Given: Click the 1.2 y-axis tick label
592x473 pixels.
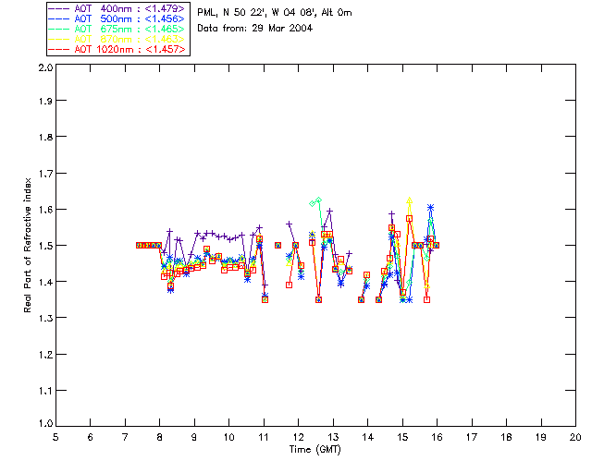Looking at the screenshot, I should point(45,355).
